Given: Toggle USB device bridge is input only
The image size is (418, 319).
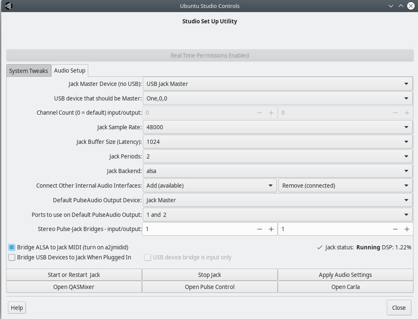Looking at the screenshot, I should click(x=147, y=257).
